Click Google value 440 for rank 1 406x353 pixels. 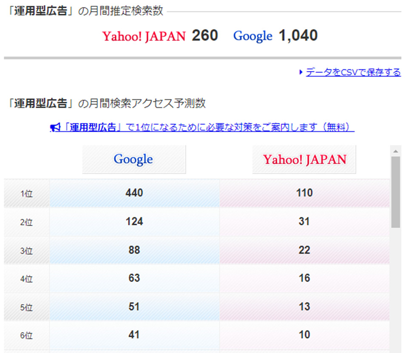(134, 193)
